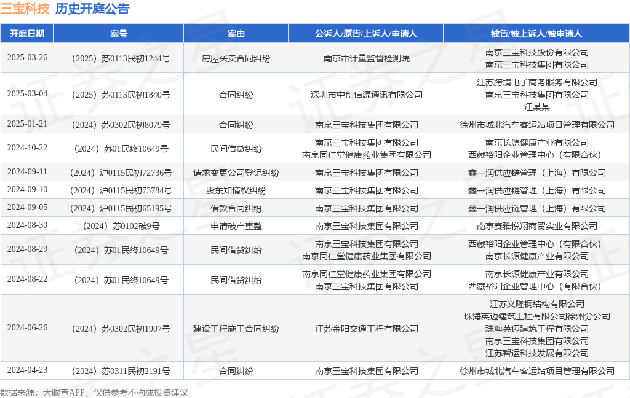
Task: Select the '案号' column header
Action: tap(119, 34)
